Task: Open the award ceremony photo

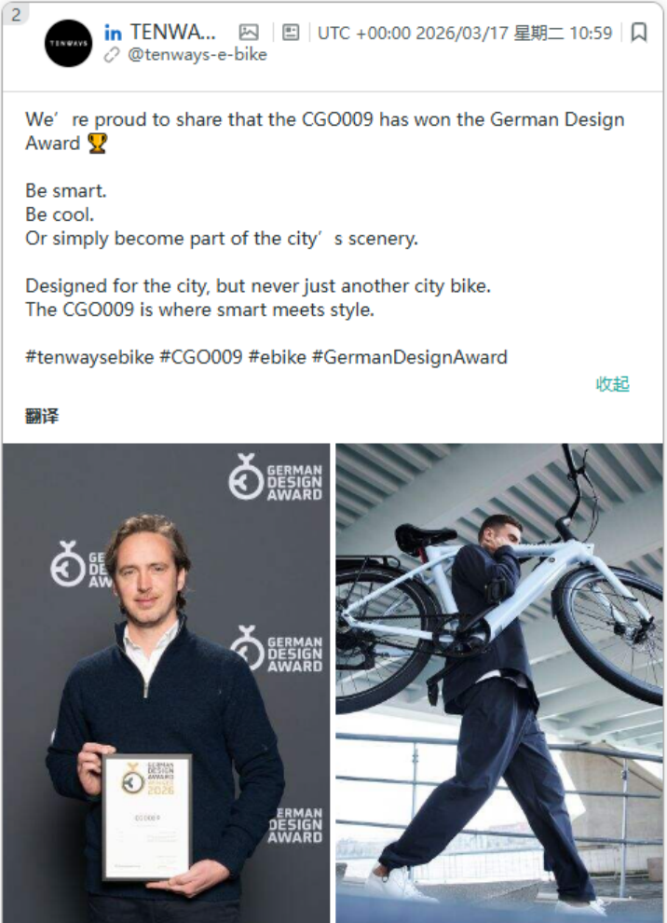Action: (x=167, y=682)
